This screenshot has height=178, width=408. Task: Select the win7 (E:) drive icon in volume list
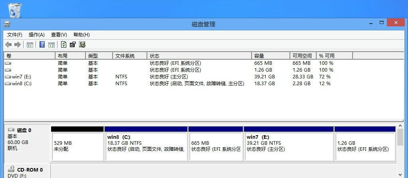8,77
